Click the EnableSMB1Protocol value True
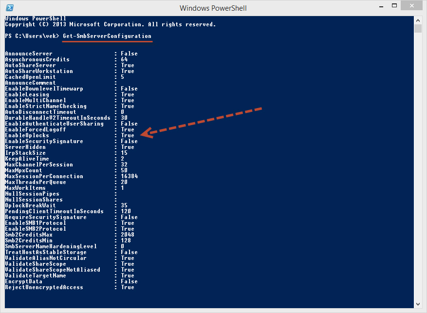 [128, 223]
